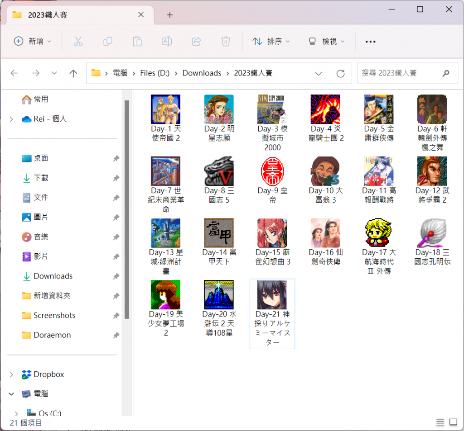Open the 檢視 (View) dropdown
The width and height of the screenshot is (464, 431).
[327, 41]
